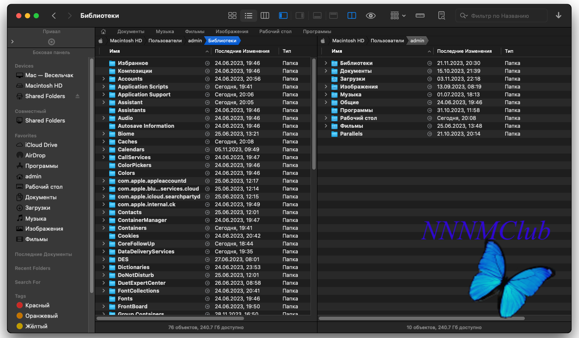Click the down arrow icon near filter

click(558, 16)
